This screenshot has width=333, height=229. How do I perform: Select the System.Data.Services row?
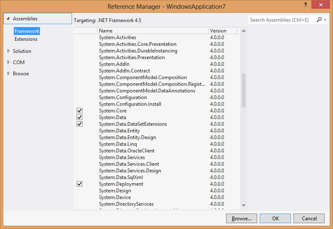(157, 157)
